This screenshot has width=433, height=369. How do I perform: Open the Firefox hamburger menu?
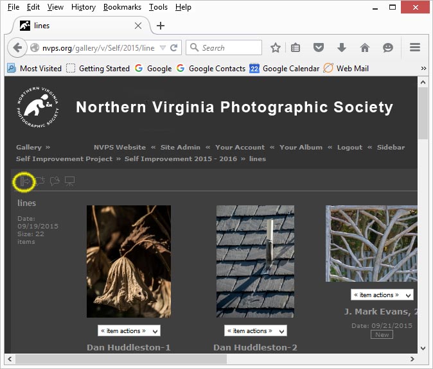415,47
